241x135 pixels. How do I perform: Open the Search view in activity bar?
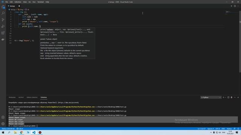tap(3, 13)
